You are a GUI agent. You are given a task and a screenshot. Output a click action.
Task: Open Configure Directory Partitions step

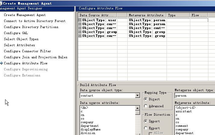(x=31, y=27)
